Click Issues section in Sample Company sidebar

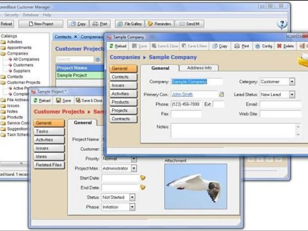[x=123, y=85]
